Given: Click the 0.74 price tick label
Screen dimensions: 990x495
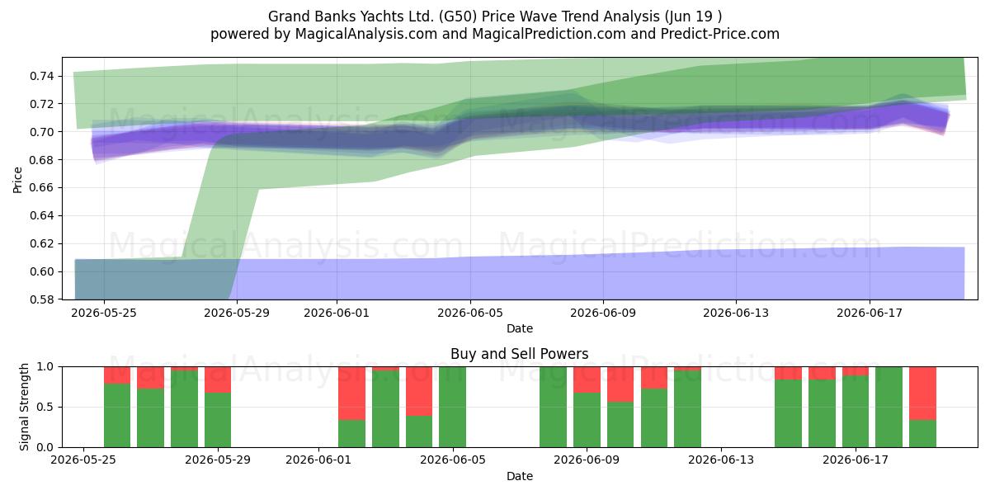Looking at the screenshot, I should pyautogui.click(x=42, y=76).
